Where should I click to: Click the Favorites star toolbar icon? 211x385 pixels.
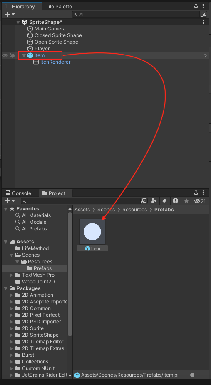tap(186, 201)
